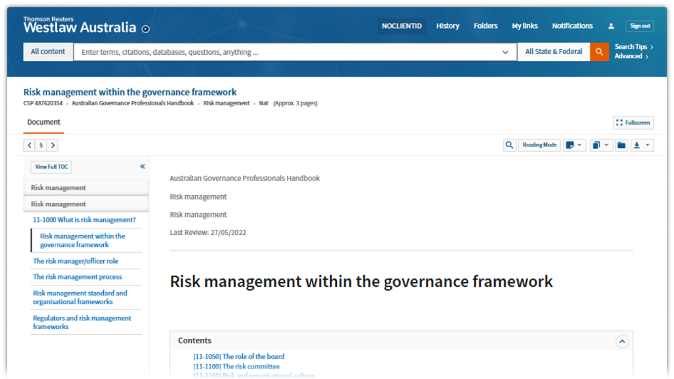Open the notes dropdown
This screenshot has width=674, height=379.
tap(574, 145)
